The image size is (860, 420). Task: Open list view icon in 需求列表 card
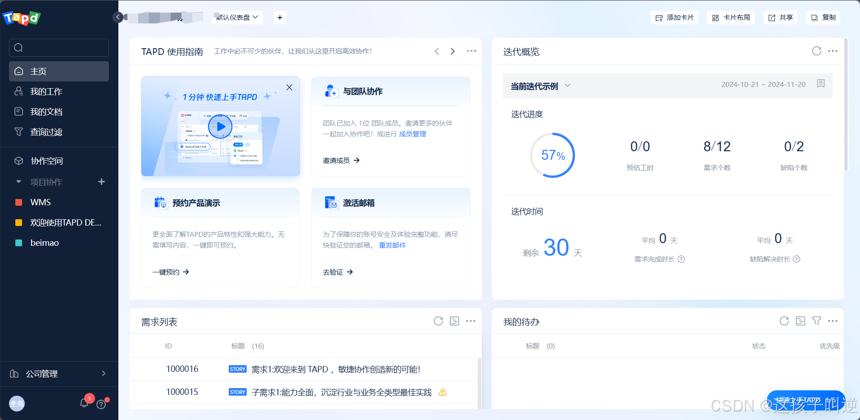[x=455, y=321]
